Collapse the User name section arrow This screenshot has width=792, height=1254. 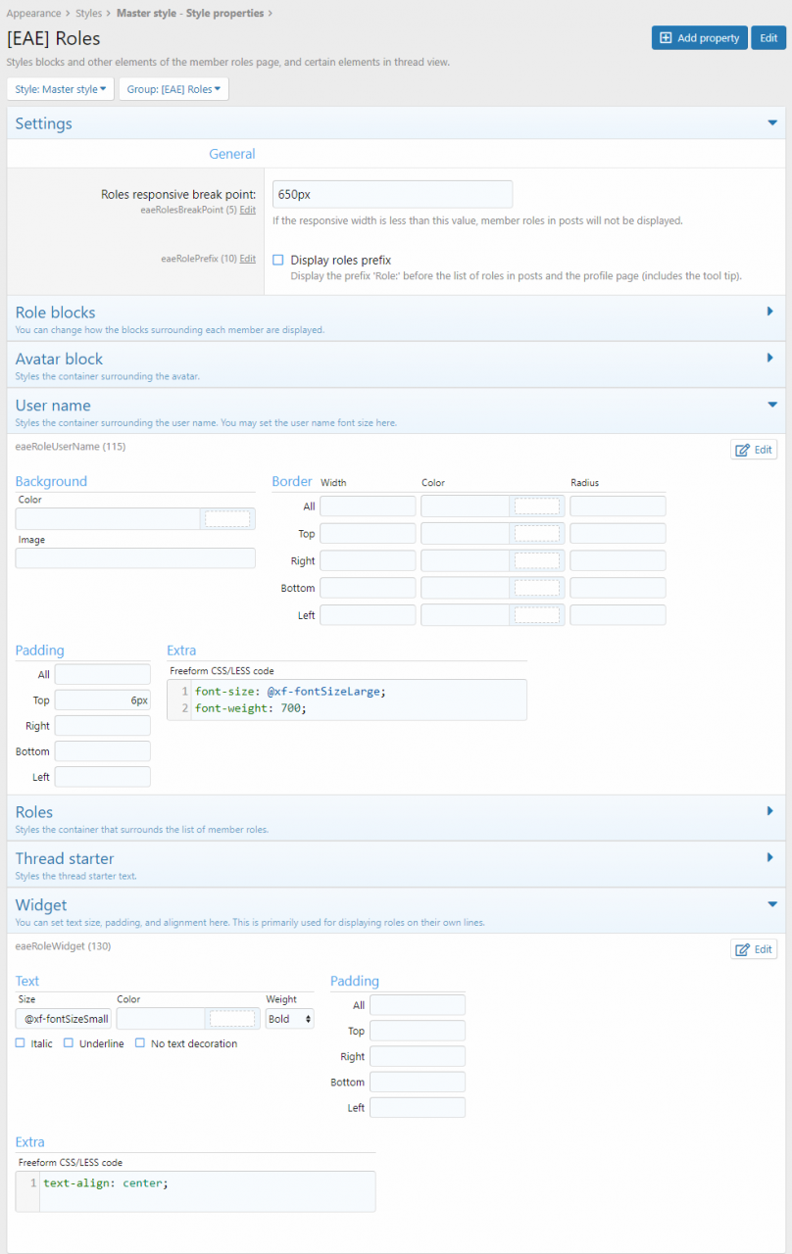(771, 405)
